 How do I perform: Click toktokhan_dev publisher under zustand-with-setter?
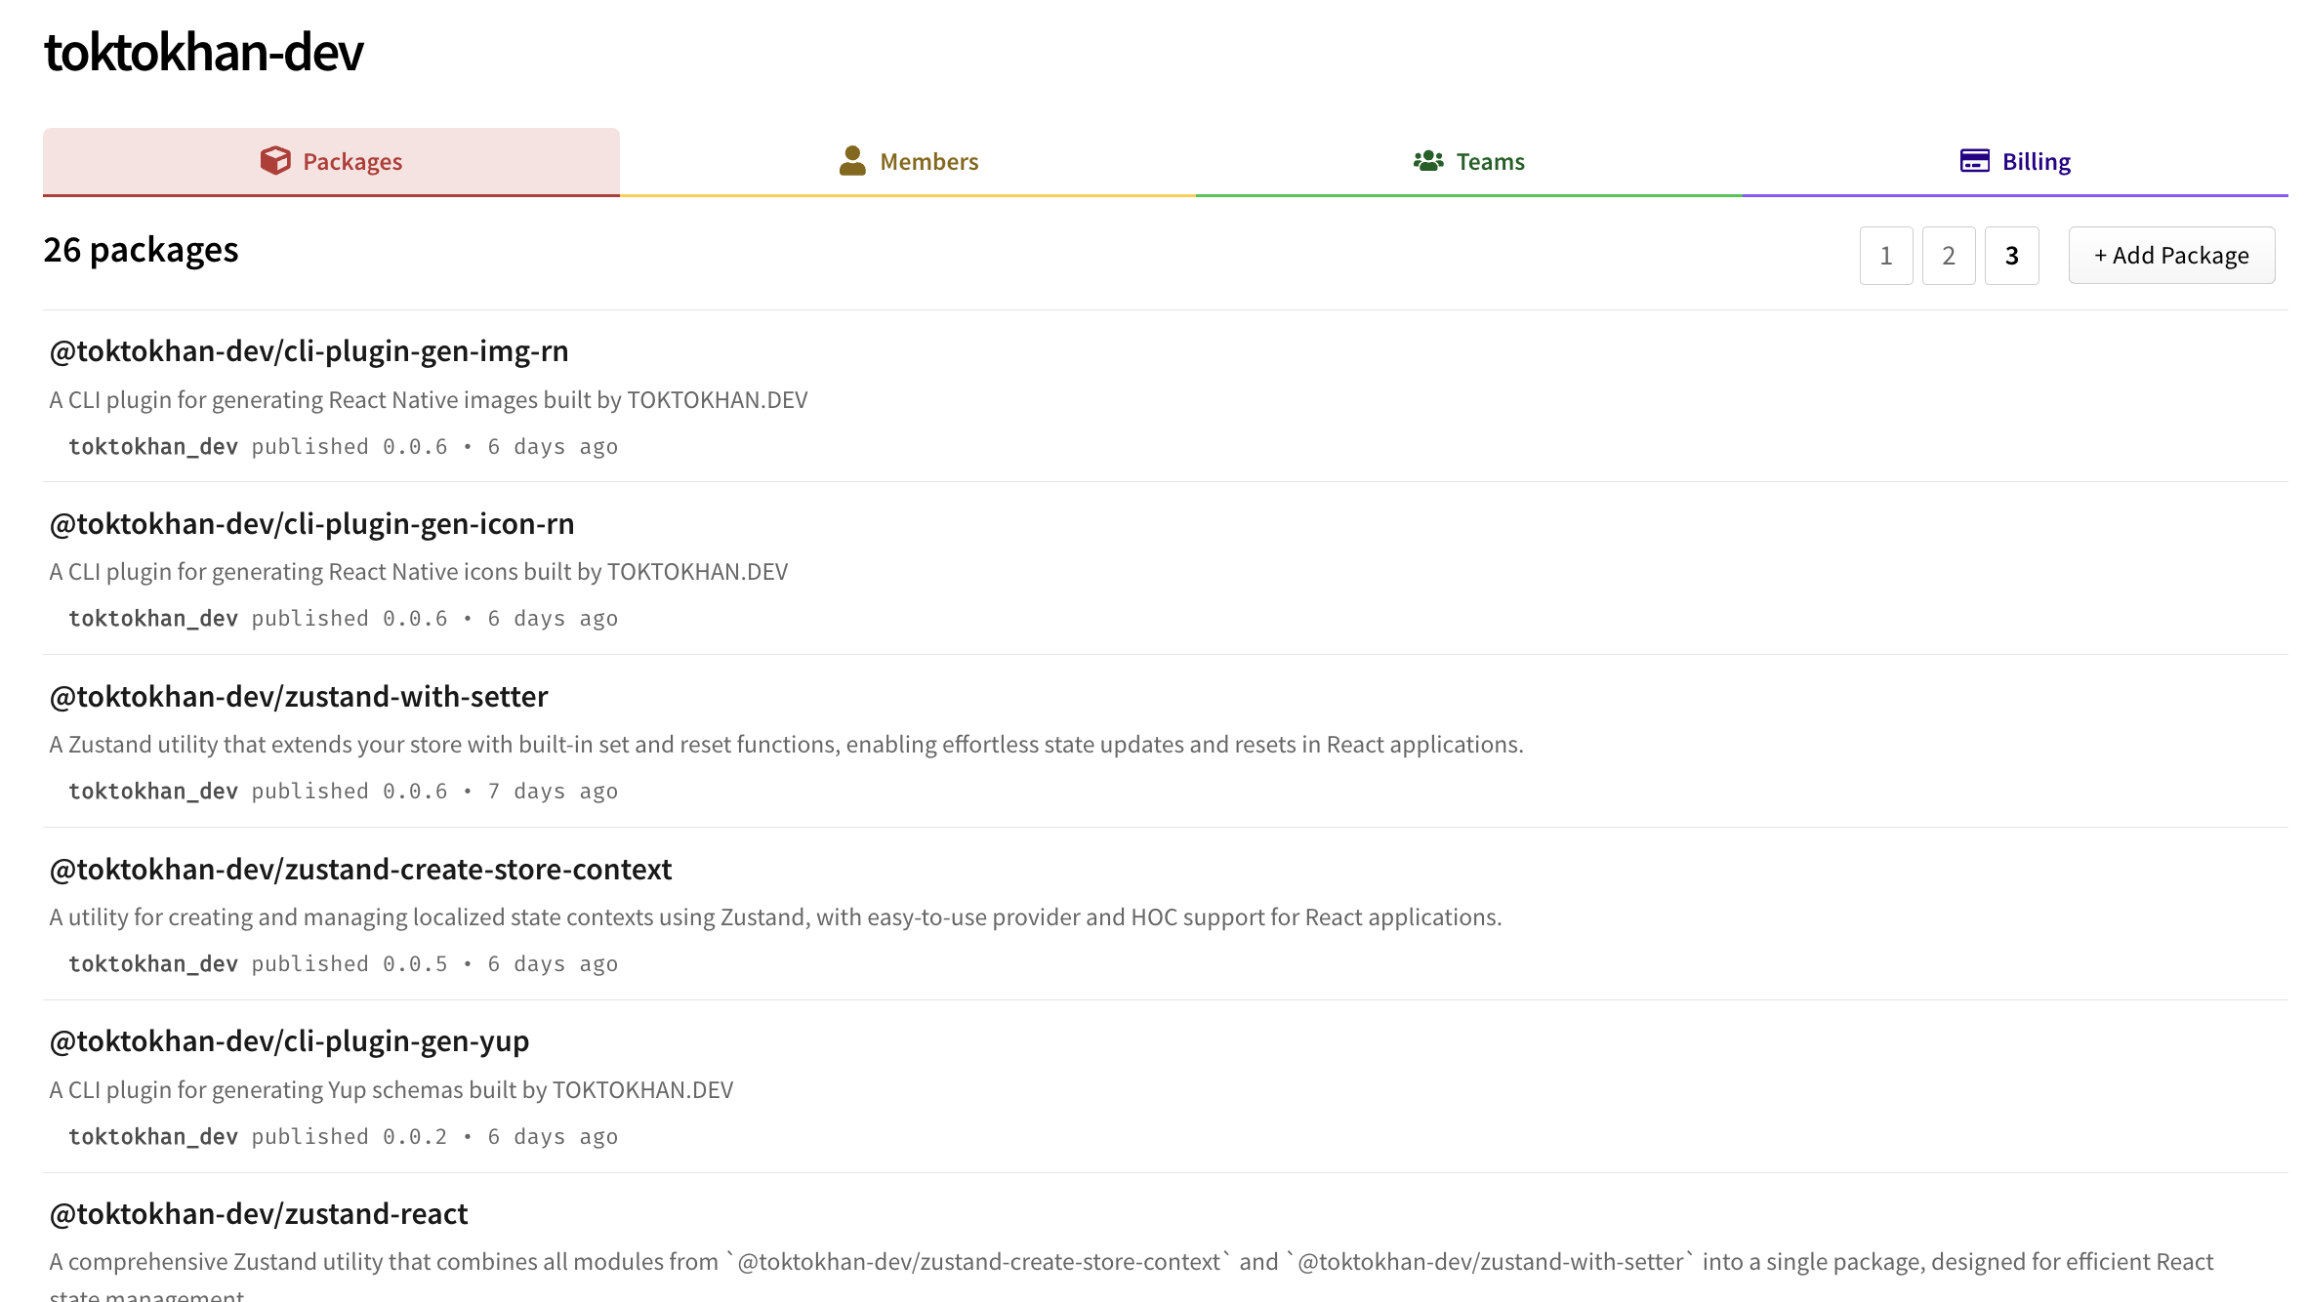(153, 792)
